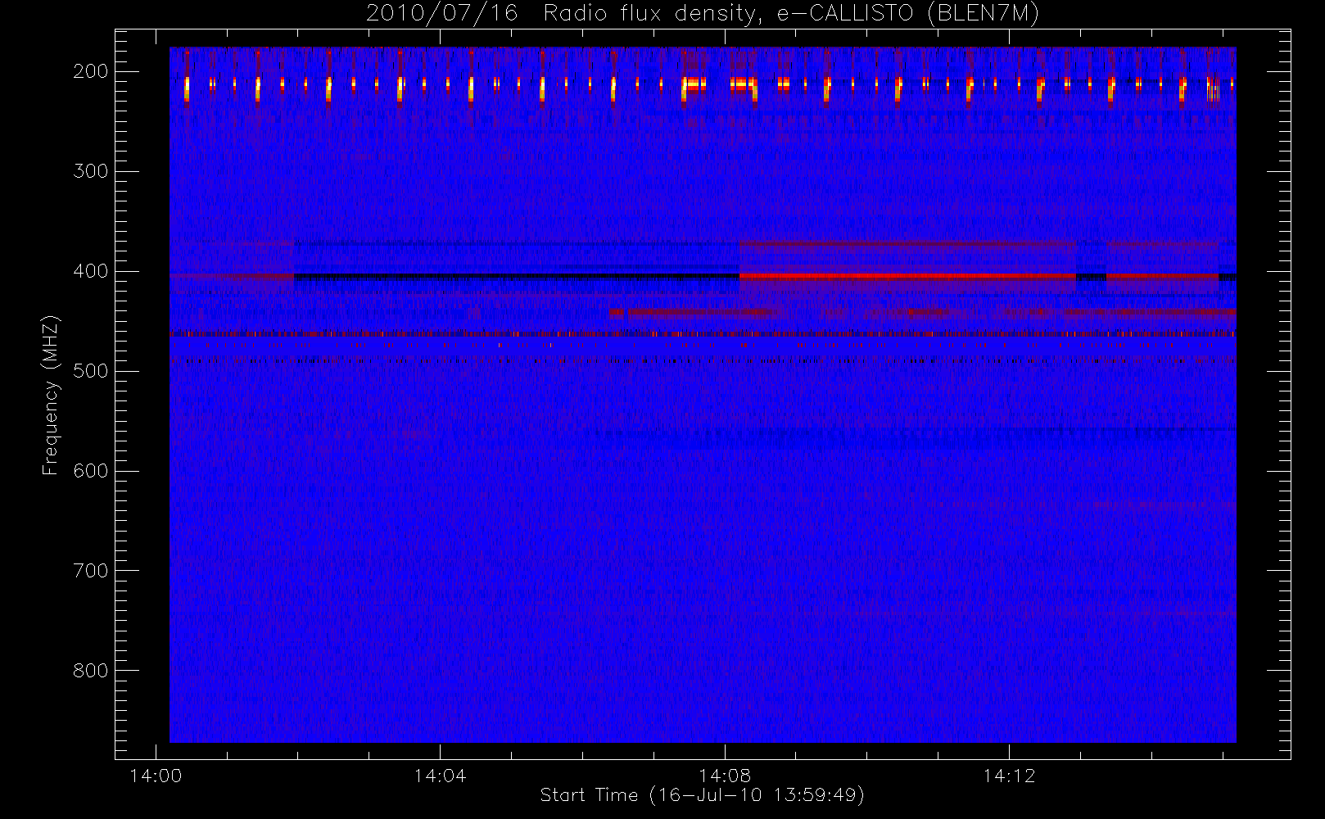
Task: Select the 200 frequency tick label
Action: pos(90,71)
